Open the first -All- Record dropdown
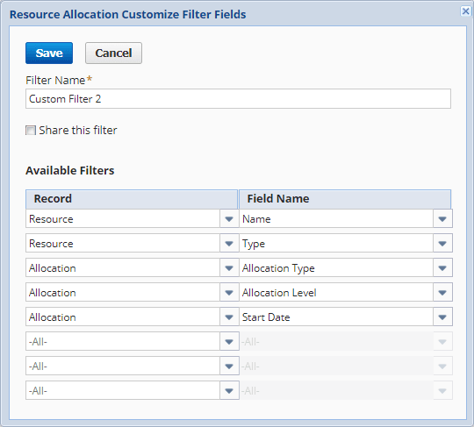474x427 pixels. 229,341
